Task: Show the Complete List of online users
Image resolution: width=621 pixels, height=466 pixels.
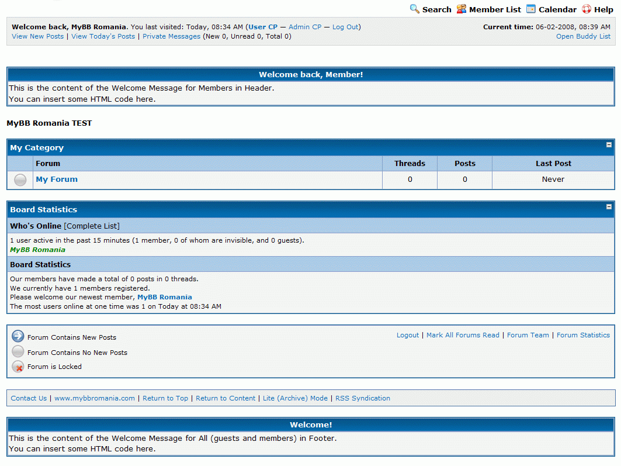Action: tap(92, 226)
